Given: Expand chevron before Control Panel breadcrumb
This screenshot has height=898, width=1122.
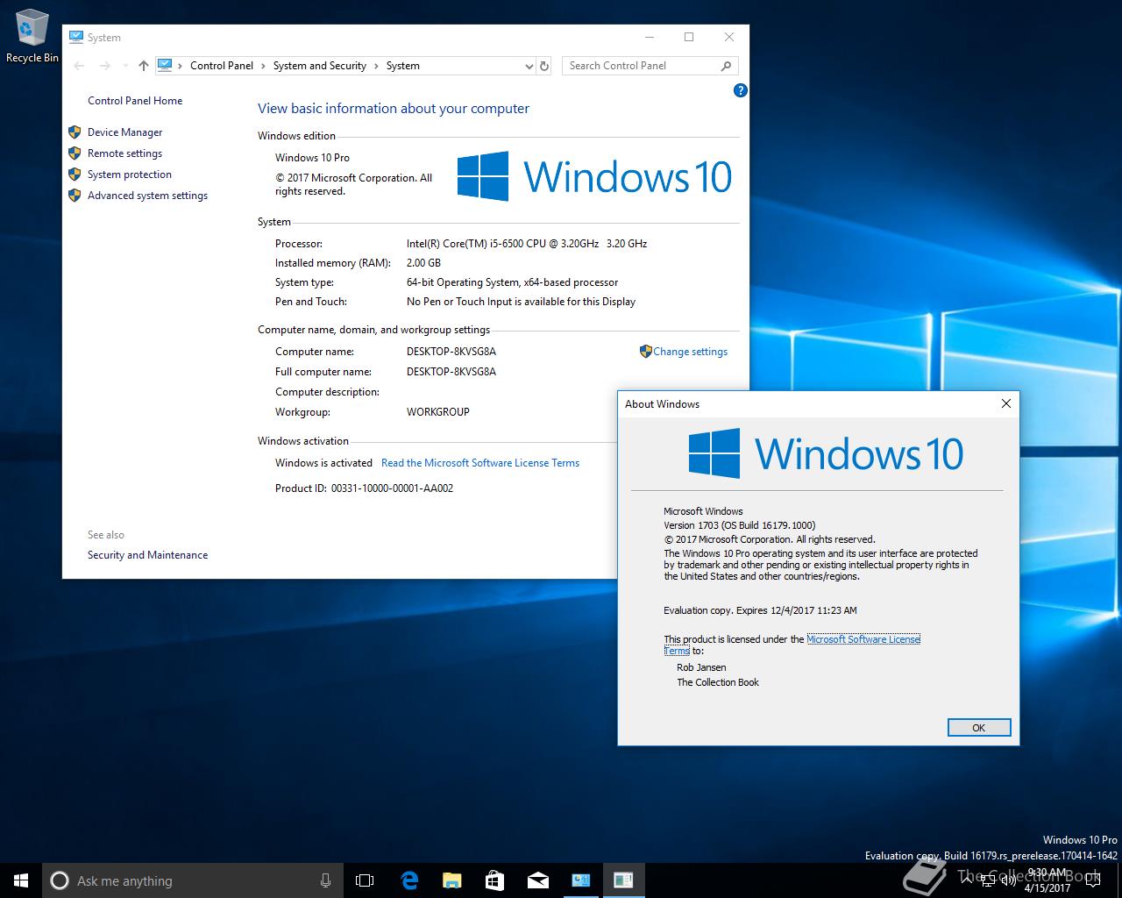Looking at the screenshot, I should [181, 66].
